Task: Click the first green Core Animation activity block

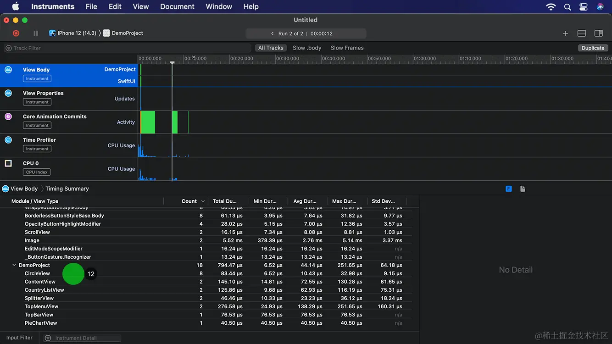Action: (148, 122)
